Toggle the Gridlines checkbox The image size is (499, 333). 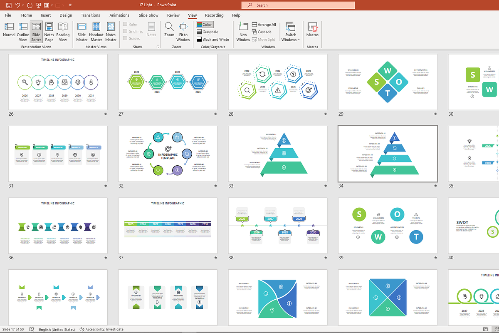133,32
